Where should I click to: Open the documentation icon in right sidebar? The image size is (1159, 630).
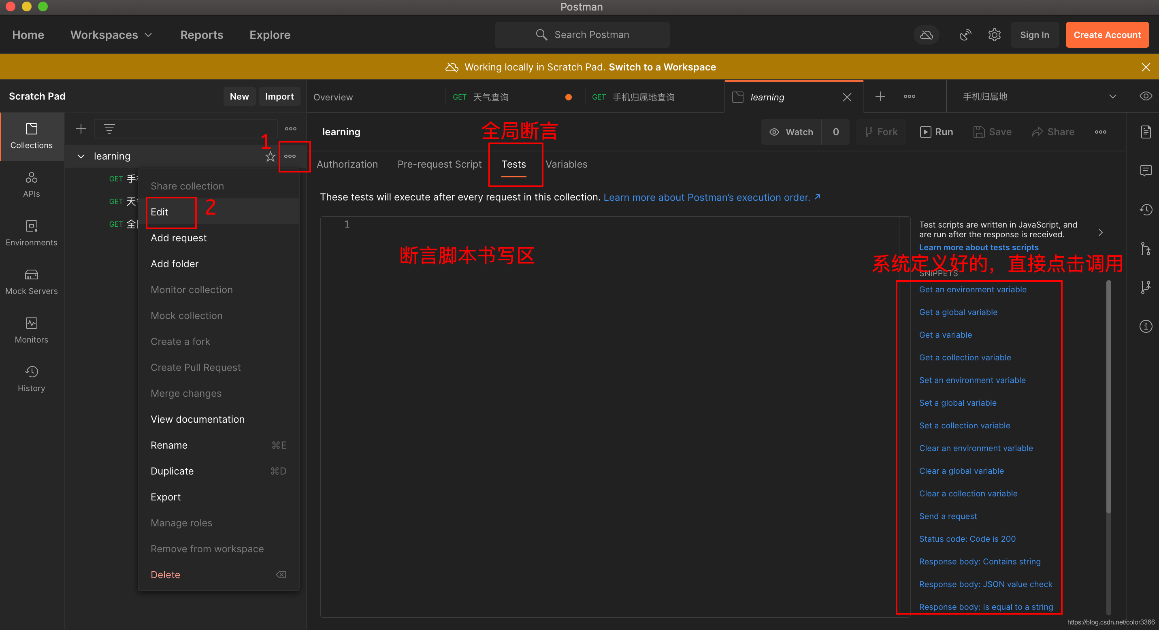pos(1145,132)
